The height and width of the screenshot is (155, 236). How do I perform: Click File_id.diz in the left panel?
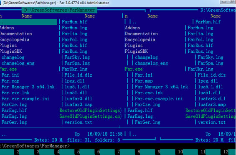(79, 75)
